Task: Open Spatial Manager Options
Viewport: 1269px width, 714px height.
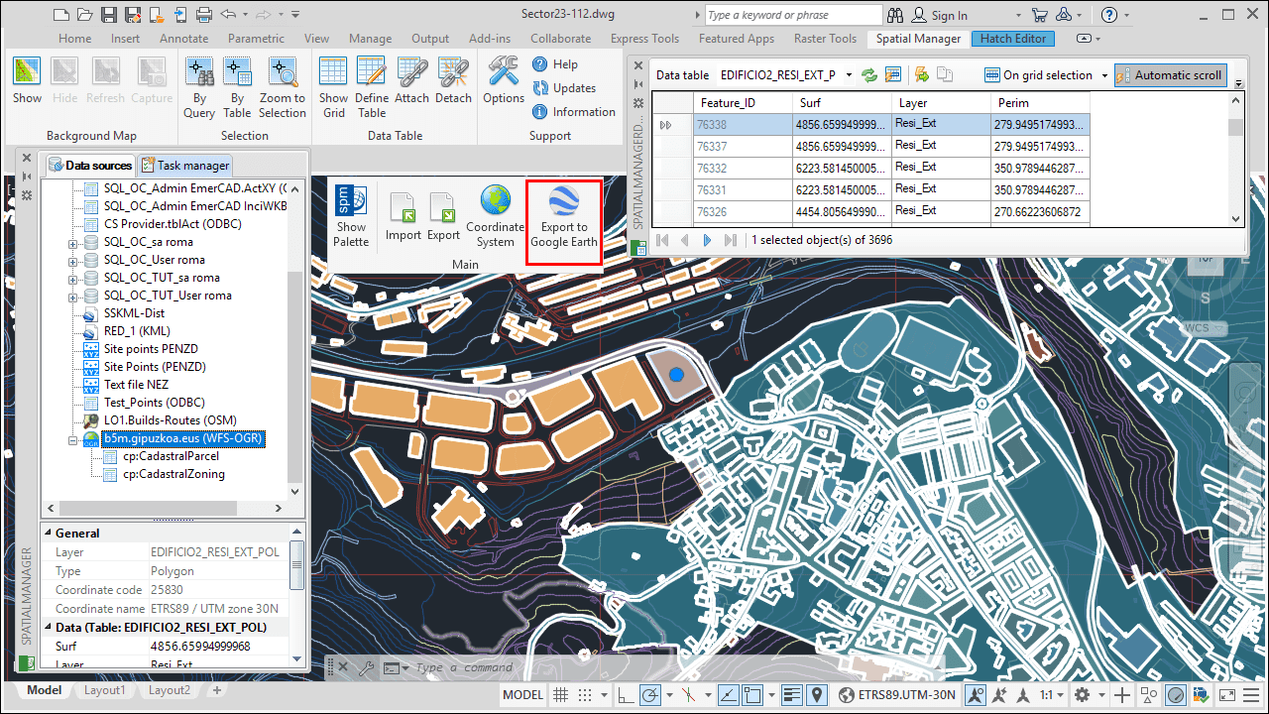Action: point(504,81)
